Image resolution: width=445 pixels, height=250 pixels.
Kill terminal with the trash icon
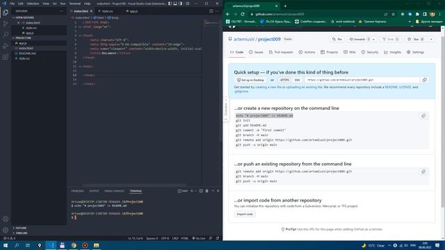click(x=207, y=191)
